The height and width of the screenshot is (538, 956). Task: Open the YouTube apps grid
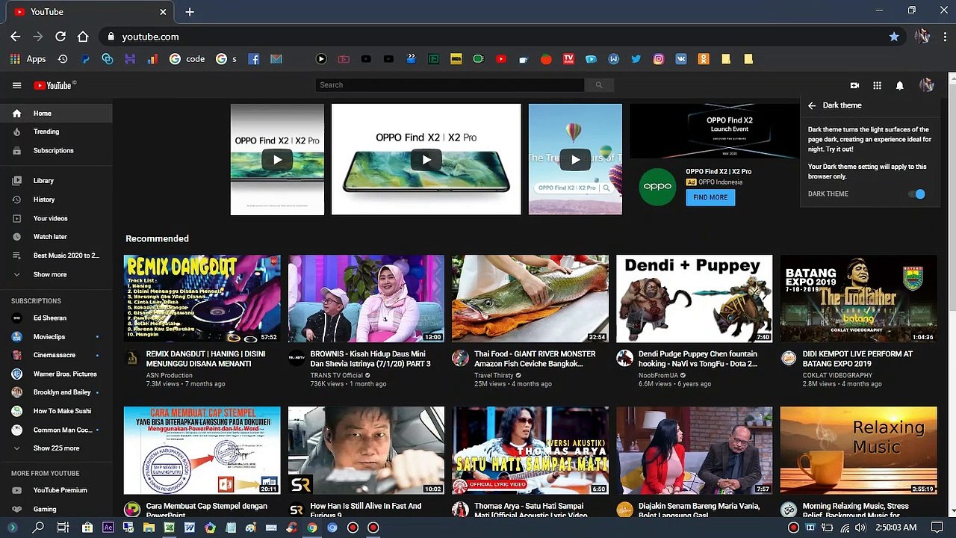tap(877, 85)
